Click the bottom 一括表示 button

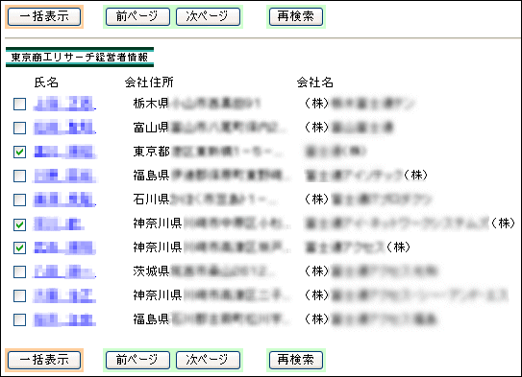tap(44, 360)
